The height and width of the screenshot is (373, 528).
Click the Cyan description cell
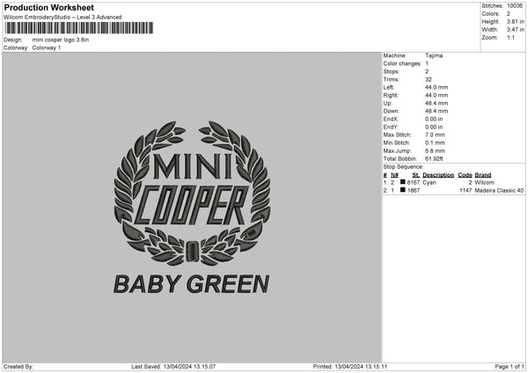[x=429, y=183]
